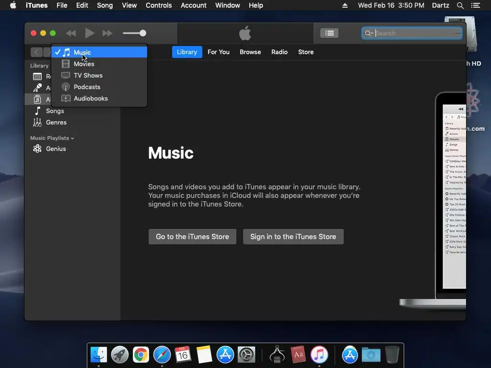Open the Downloads folder in Dock
The image size is (491, 368).
click(371, 355)
